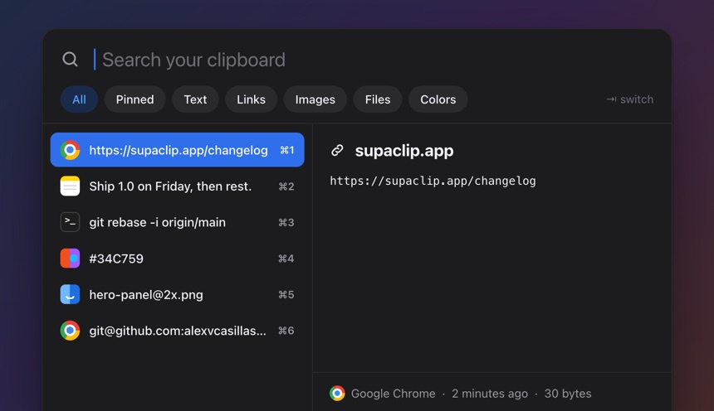Switch to the Pinned filter
Viewport: 714px width, 411px height.
pos(134,99)
